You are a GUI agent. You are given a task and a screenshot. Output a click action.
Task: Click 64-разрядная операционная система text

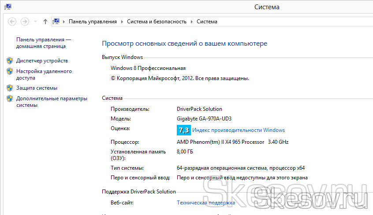tap(241, 168)
